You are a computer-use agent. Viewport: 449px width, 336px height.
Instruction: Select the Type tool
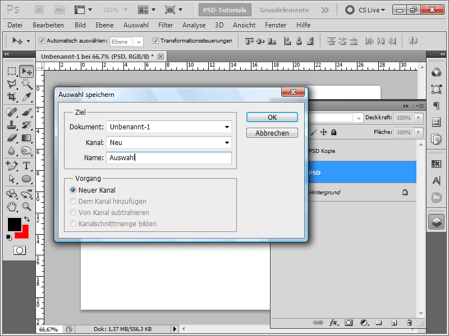26,165
